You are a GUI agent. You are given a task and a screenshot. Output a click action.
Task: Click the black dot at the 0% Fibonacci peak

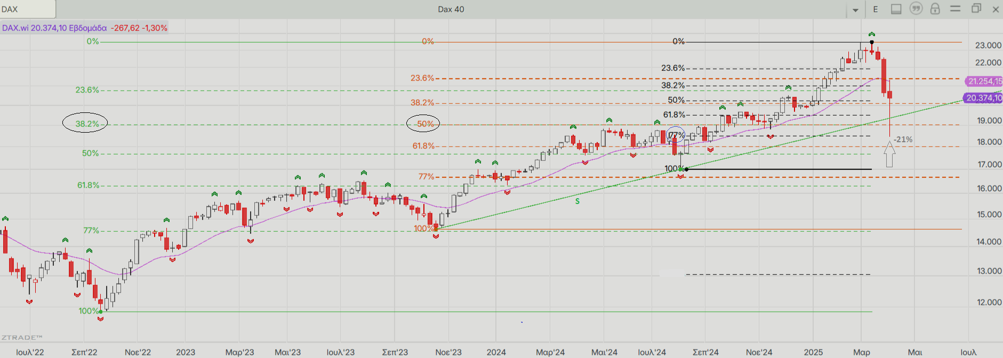click(x=872, y=42)
